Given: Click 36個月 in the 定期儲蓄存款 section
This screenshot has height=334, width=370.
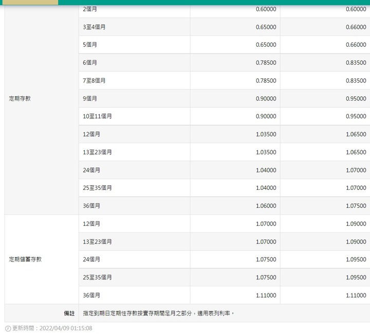Looking at the screenshot, I should tap(91, 295).
